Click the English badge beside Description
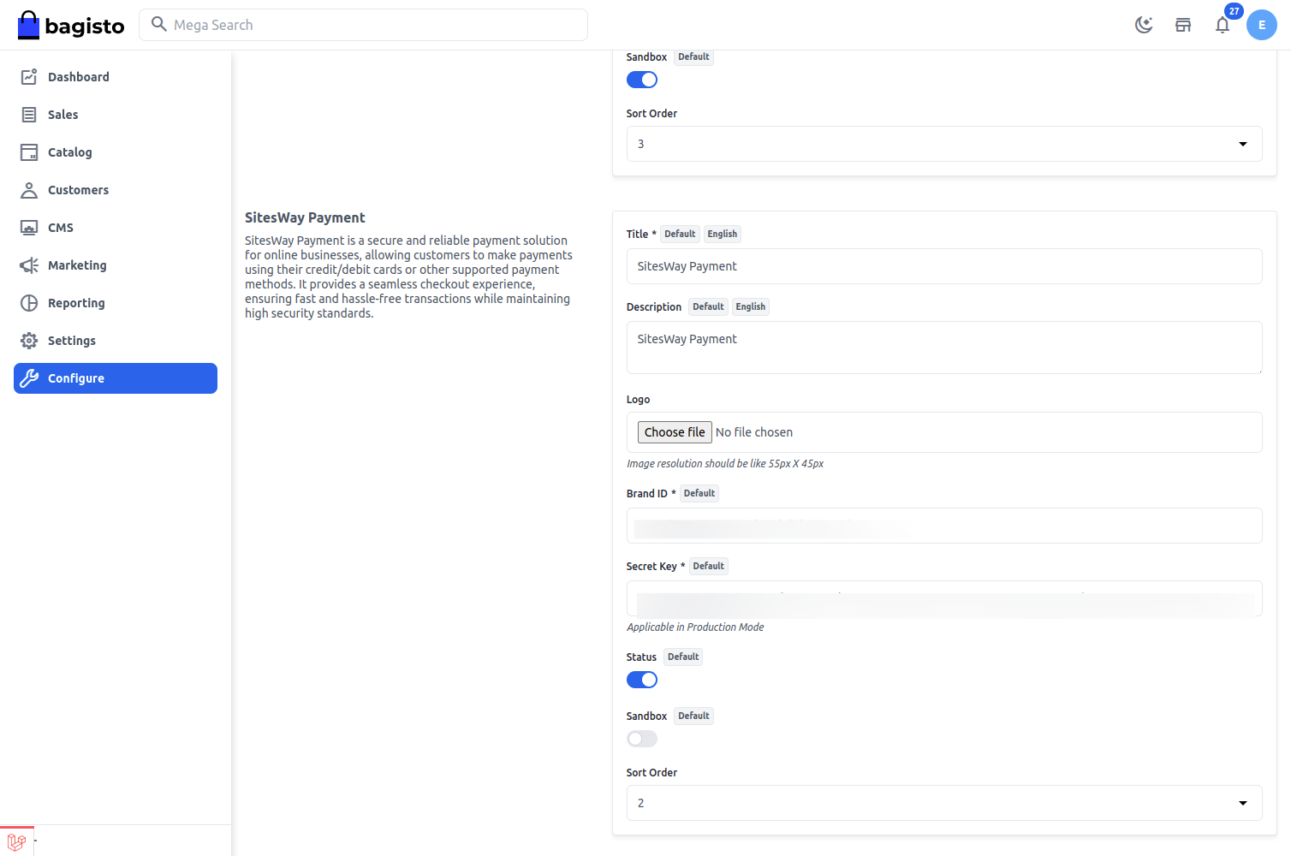Viewport: 1291px width, 856px height. (x=751, y=306)
